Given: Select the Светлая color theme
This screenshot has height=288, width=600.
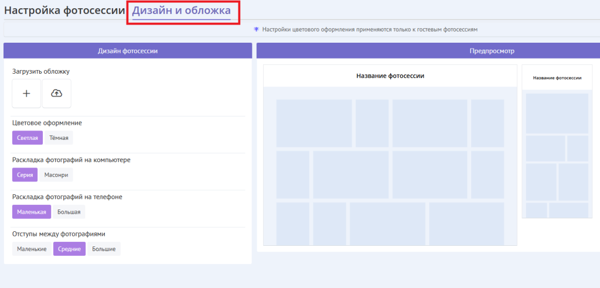Looking at the screenshot, I should coord(27,138).
